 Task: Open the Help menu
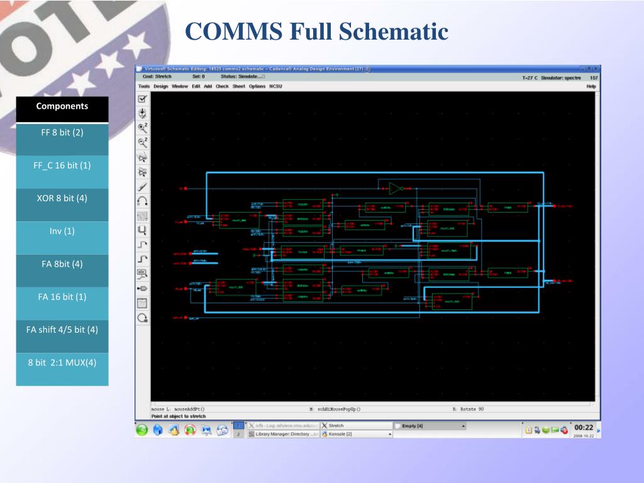(591, 86)
